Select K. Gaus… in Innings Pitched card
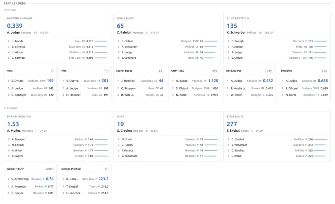The width and height of the screenshot is (335, 204). (x=72, y=179)
